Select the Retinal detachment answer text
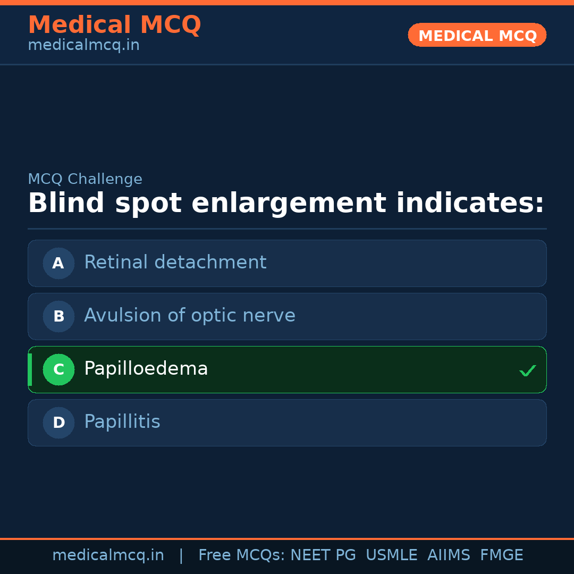574x574 pixels. pos(175,263)
